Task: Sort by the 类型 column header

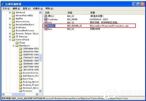Action: click(77, 13)
